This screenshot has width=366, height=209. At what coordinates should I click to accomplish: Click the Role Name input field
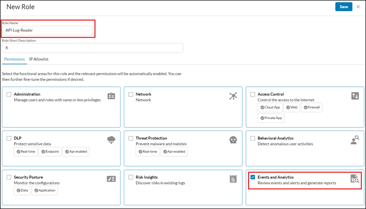click(47, 30)
